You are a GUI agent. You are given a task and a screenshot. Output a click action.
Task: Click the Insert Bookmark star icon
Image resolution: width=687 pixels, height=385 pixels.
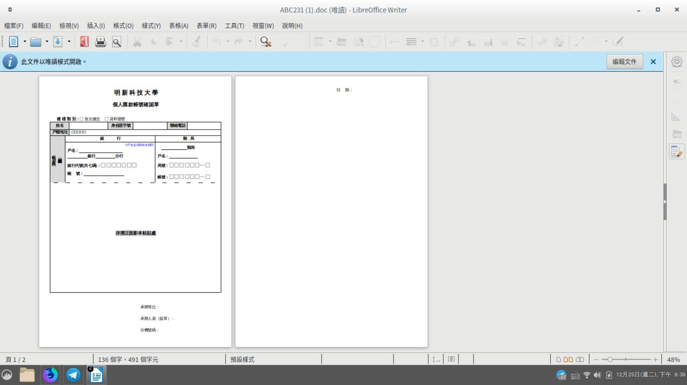click(504, 42)
